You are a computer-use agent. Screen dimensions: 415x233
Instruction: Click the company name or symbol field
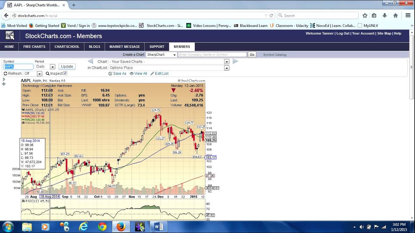point(212,55)
